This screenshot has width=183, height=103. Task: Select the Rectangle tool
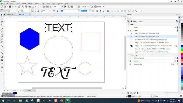coord(2,35)
